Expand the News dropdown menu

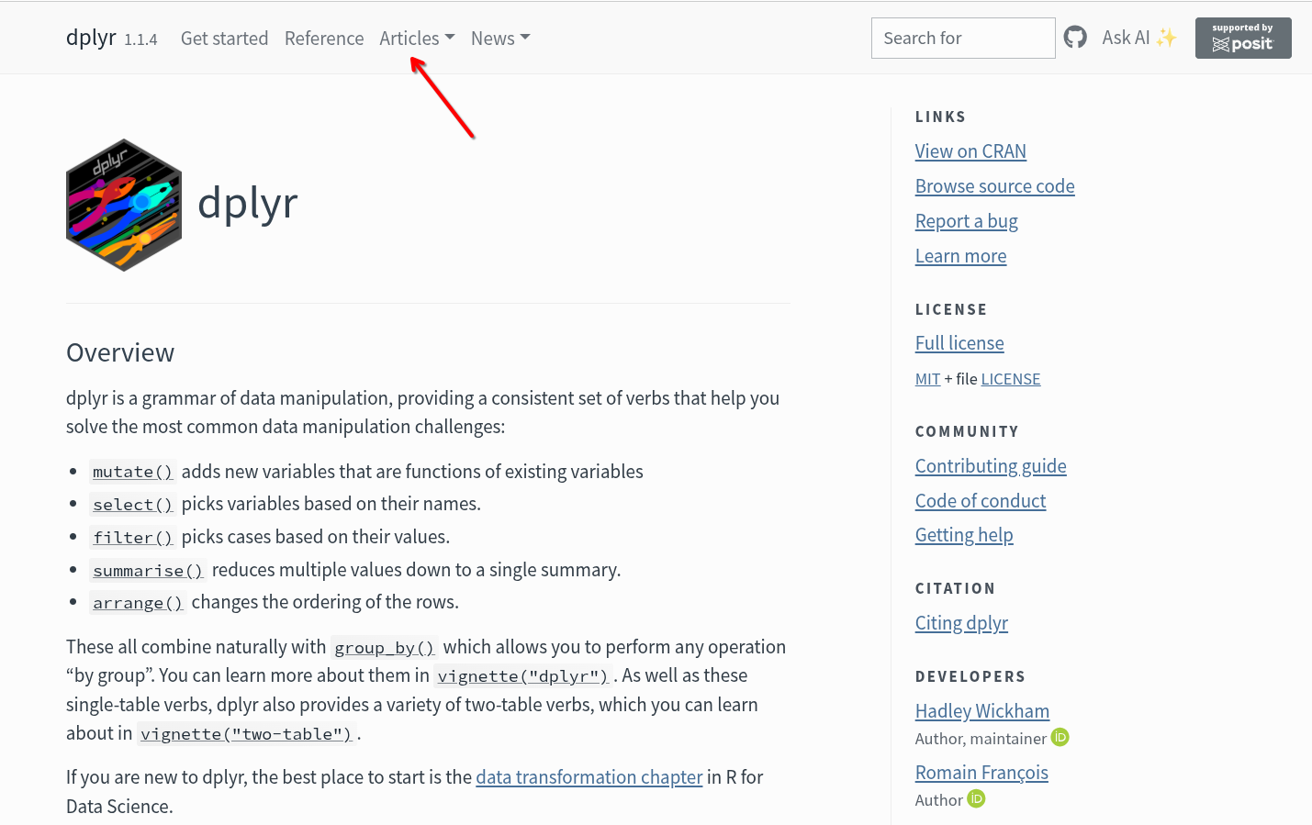coord(500,39)
